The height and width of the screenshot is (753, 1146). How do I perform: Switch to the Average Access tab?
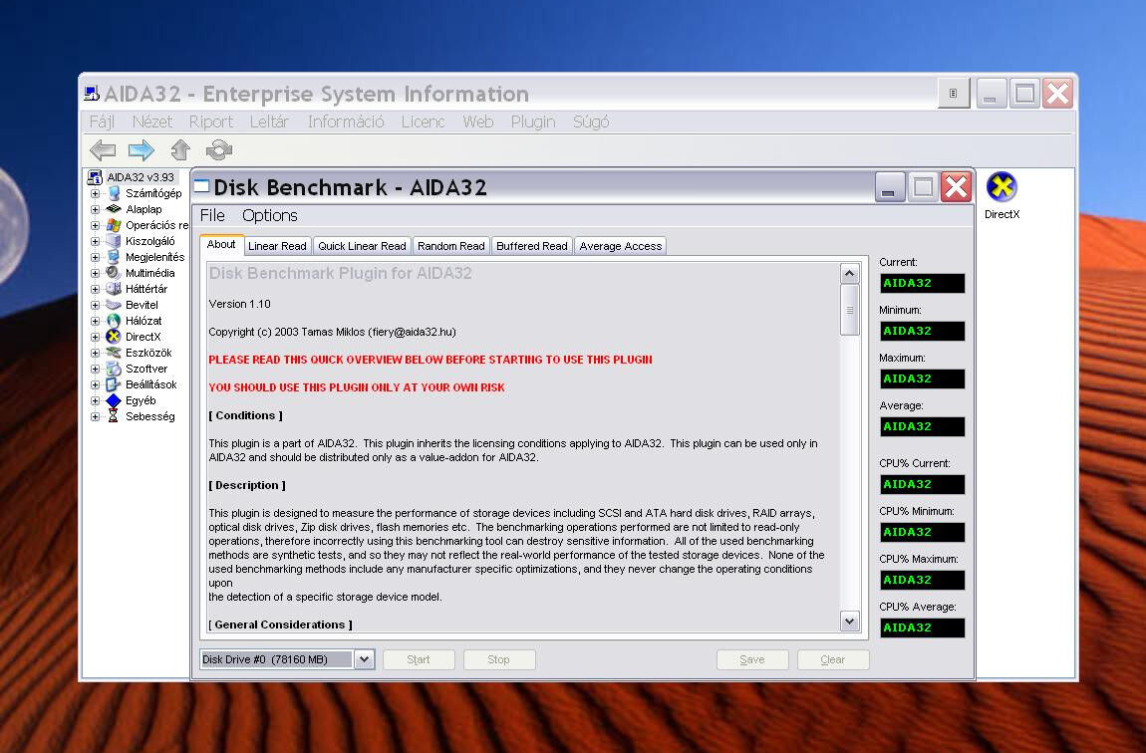point(621,246)
